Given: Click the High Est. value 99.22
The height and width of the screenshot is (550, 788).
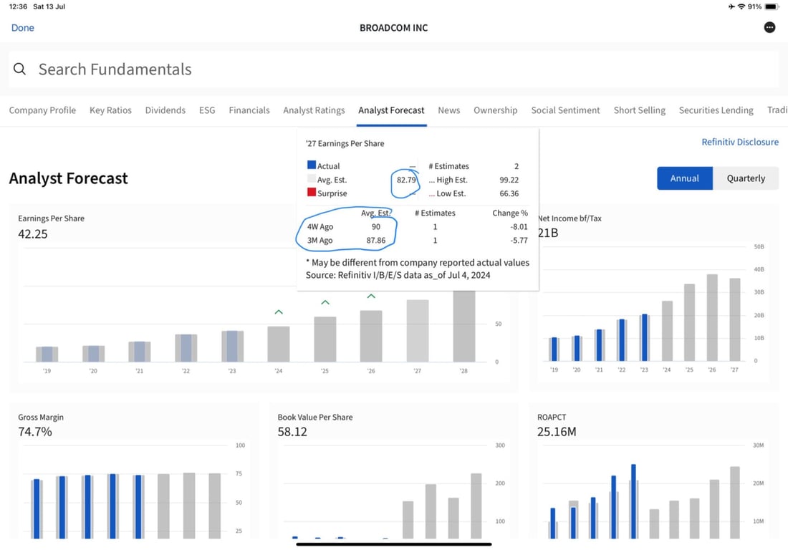Looking at the screenshot, I should click(x=509, y=180).
